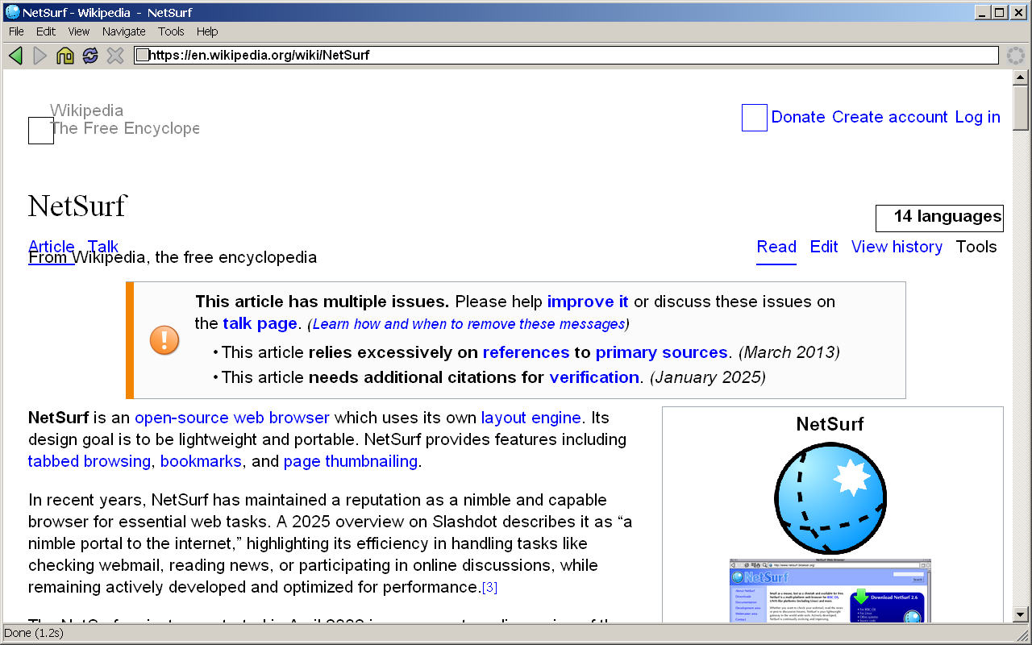The width and height of the screenshot is (1032, 645).
Task: Open the 14 languages selector
Action: [x=939, y=218]
